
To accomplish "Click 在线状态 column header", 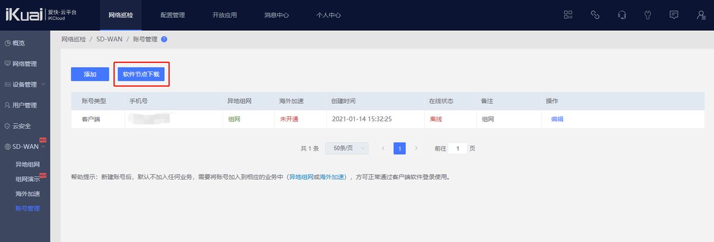I will [x=441, y=101].
